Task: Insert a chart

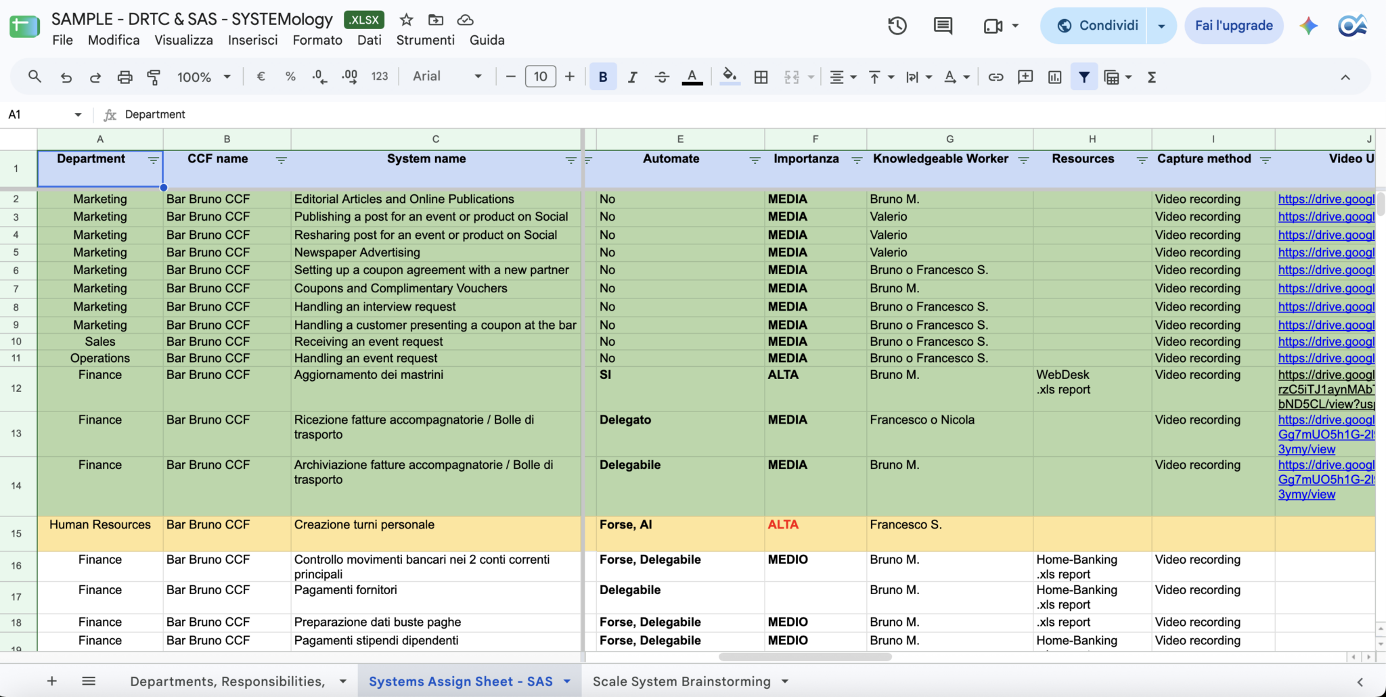Action: point(1055,77)
